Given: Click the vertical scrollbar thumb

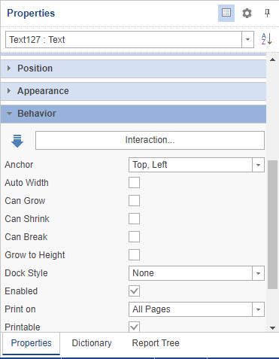Looking at the screenshot, I should click(x=272, y=225).
